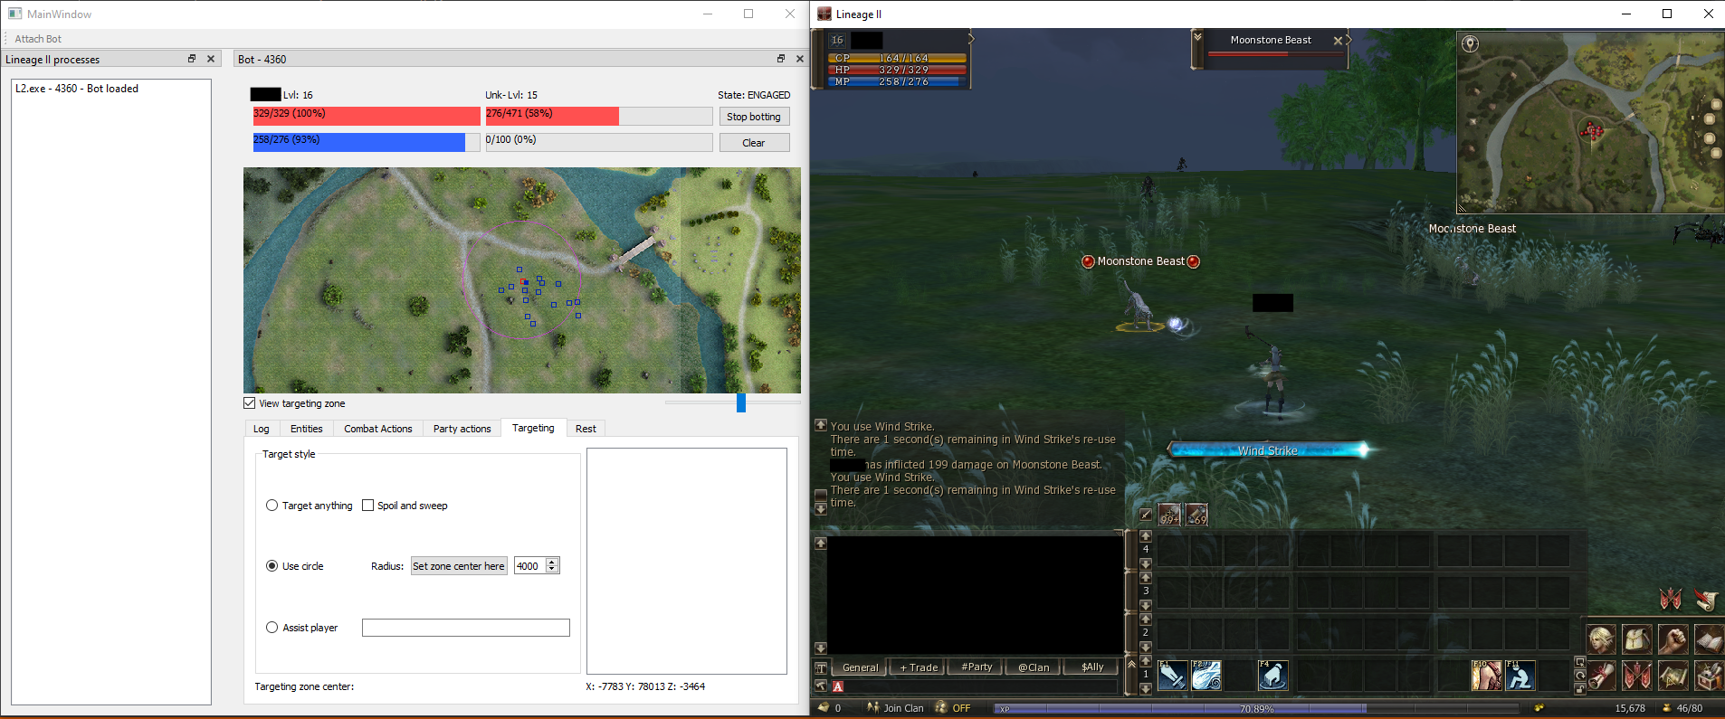
Task: Click up arrow for shortcut bar 2
Action: click(1145, 619)
